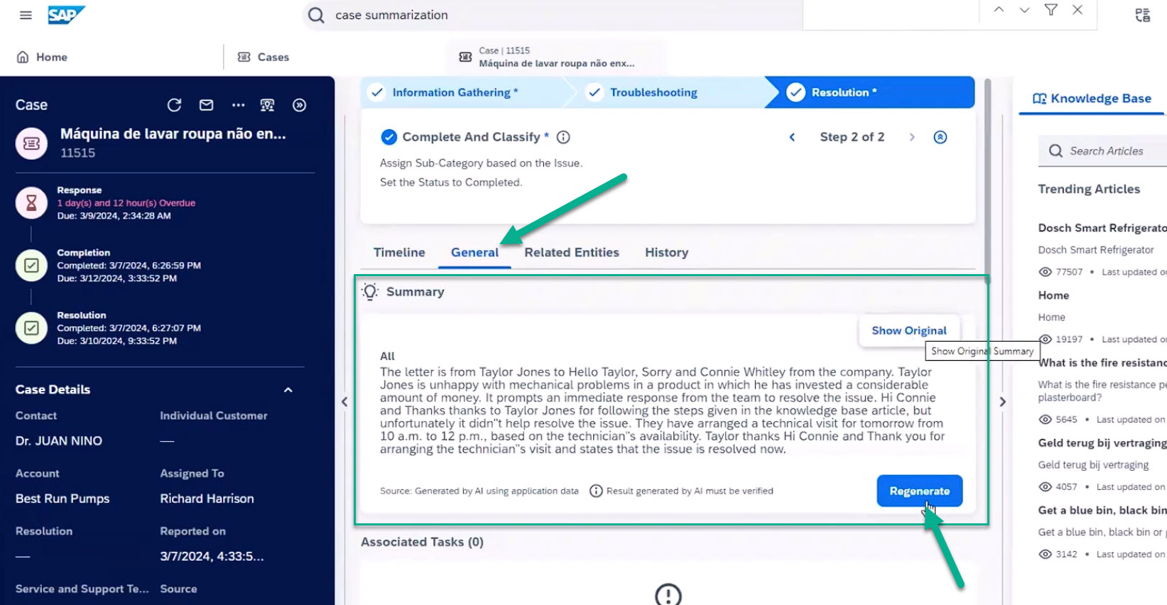Click assignee Richard Harrison
The image size is (1167, 605).
coord(207,498)
